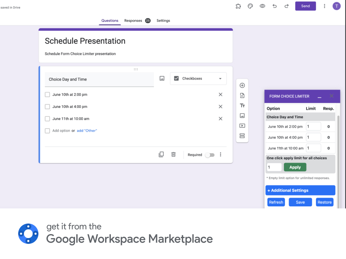Click the undo arrow

pyautogui.click(x=274, y=6)
